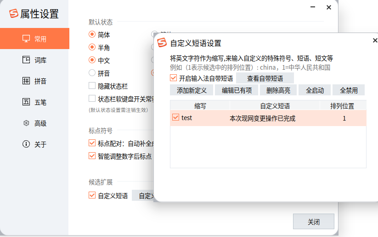The height and width of the screenshot is (237, 378).
Task: Close the 自定义短语设置 dialog
Action: (375, 40)
